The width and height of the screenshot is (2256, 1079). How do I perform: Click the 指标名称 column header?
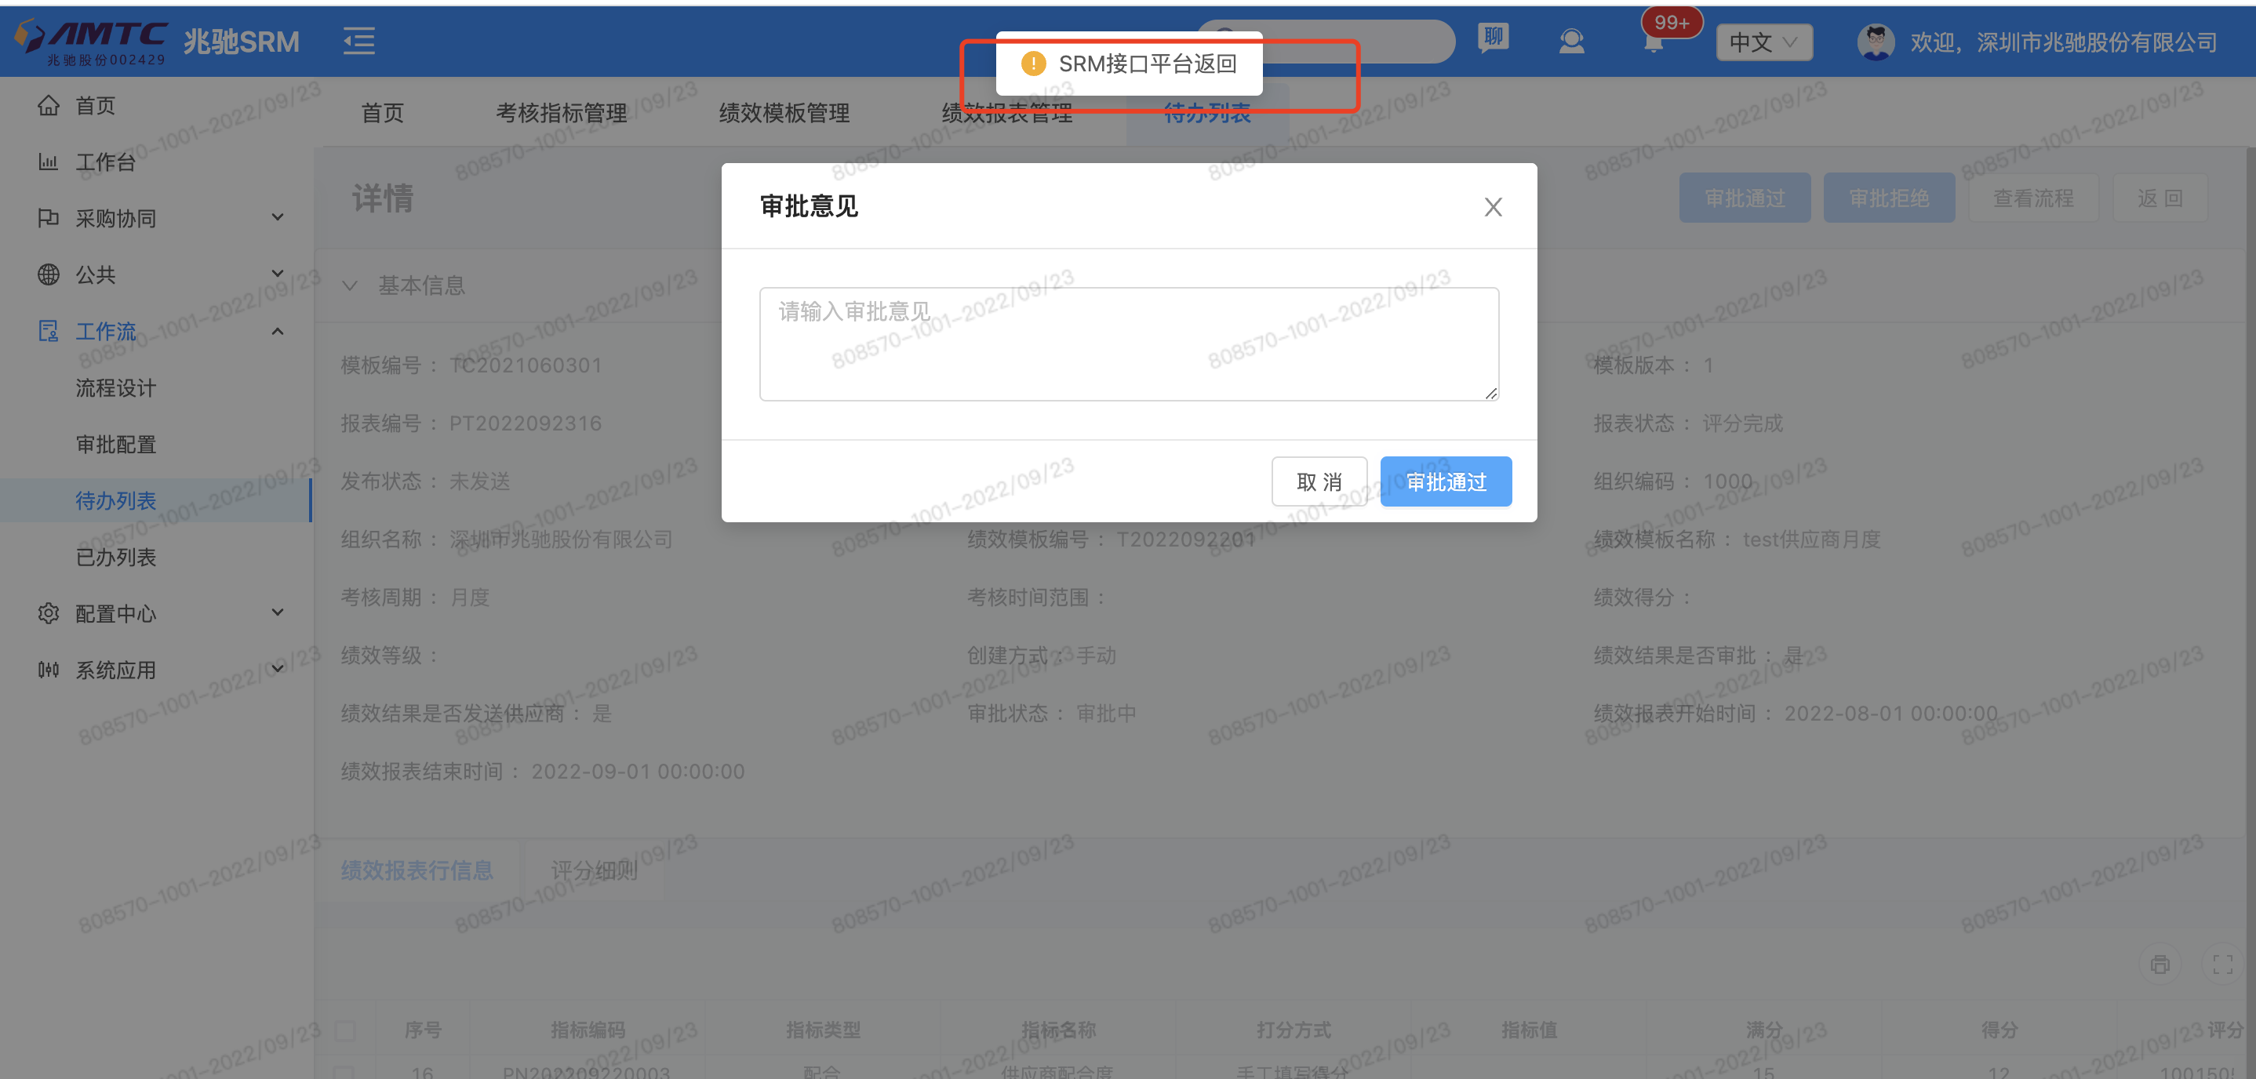[x=1058, y=1030]
